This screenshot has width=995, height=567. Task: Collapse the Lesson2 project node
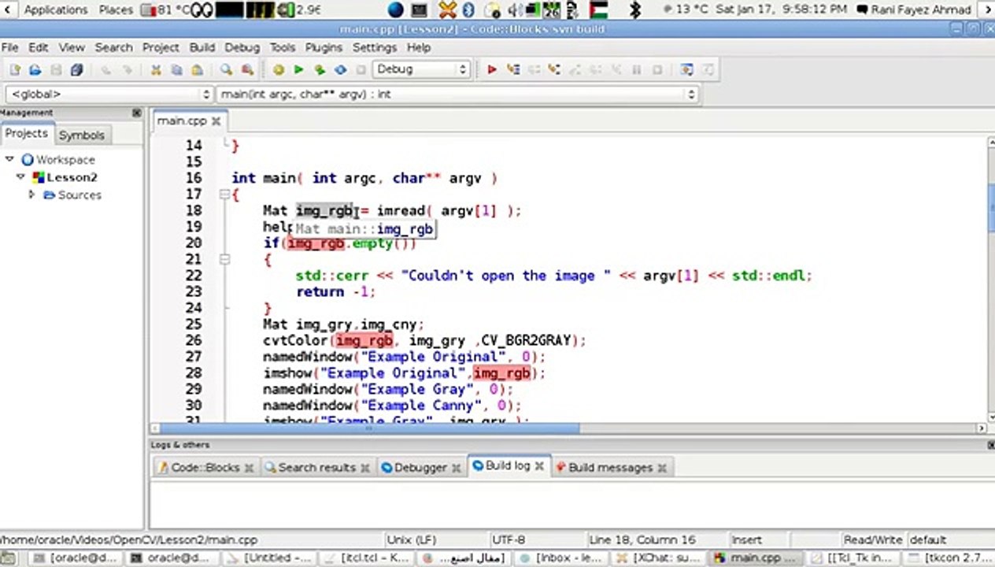(22, 177)
